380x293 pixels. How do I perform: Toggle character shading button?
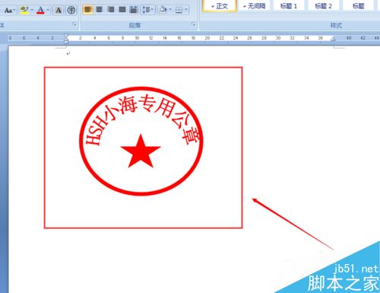(x=59, y=10)
